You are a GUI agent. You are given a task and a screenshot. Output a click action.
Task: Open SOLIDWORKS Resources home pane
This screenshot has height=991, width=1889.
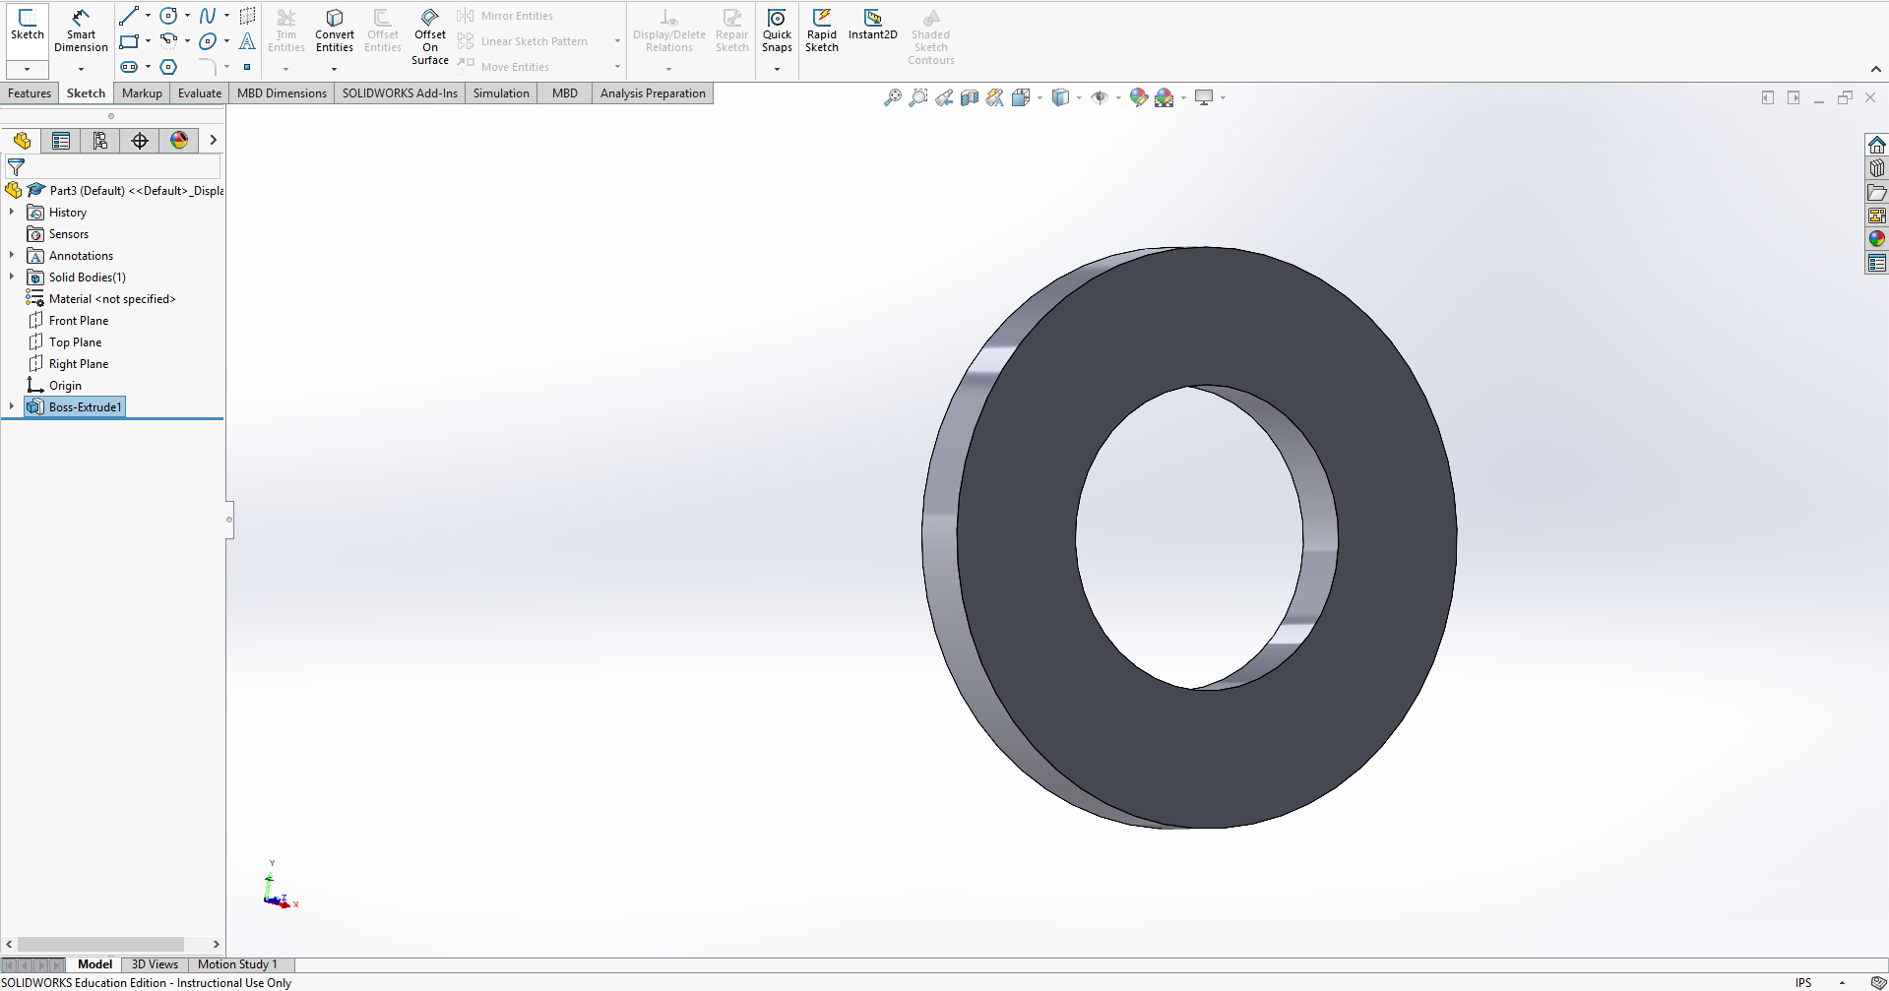click(x=1877, y=145)
